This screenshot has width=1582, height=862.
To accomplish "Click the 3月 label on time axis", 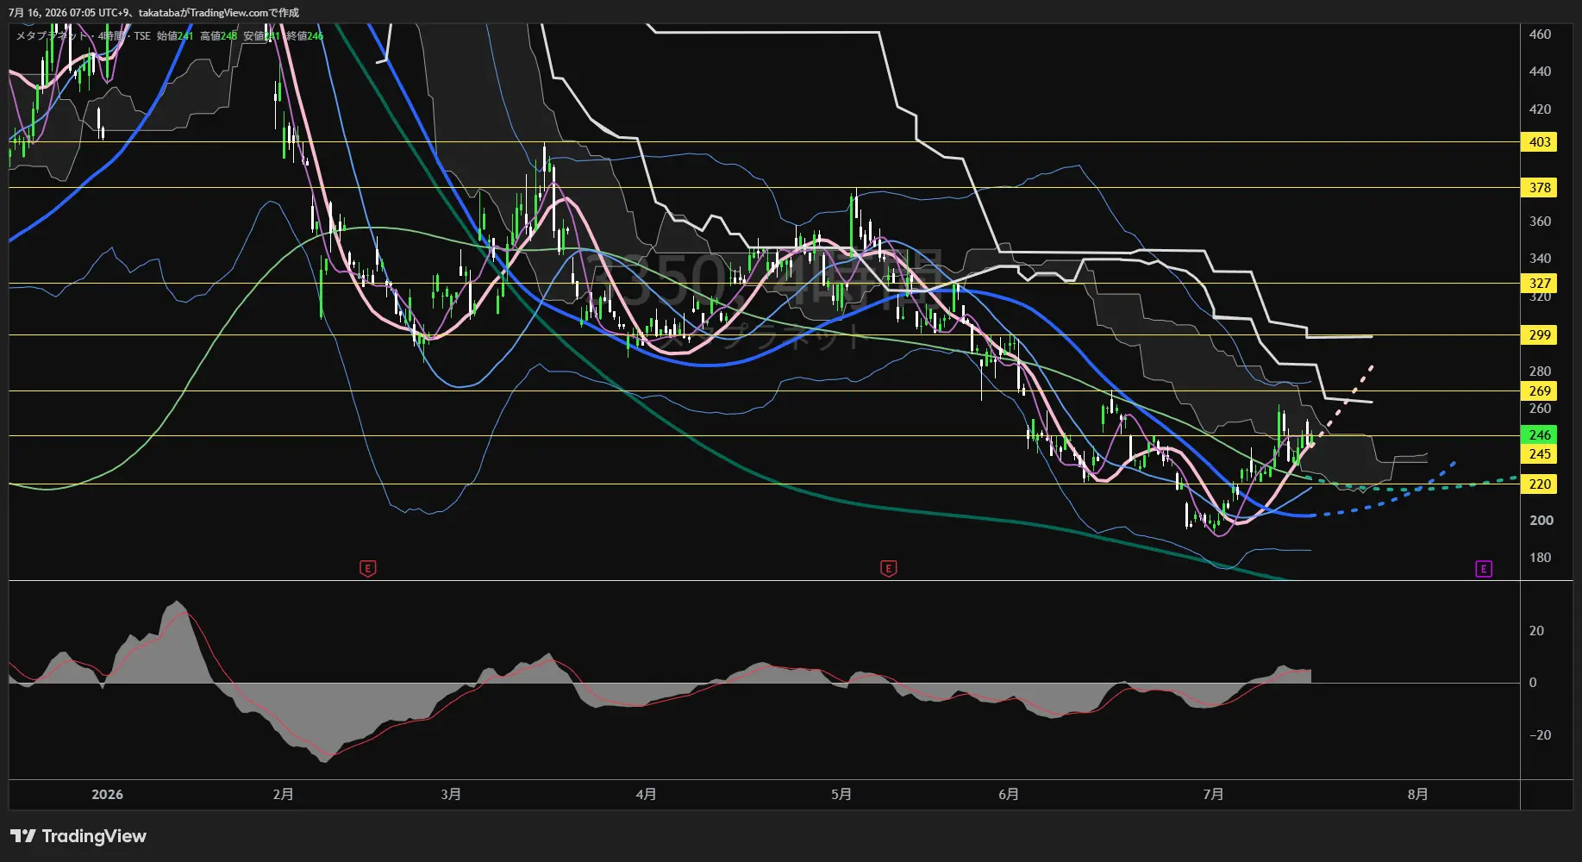I will click(450, 795).
